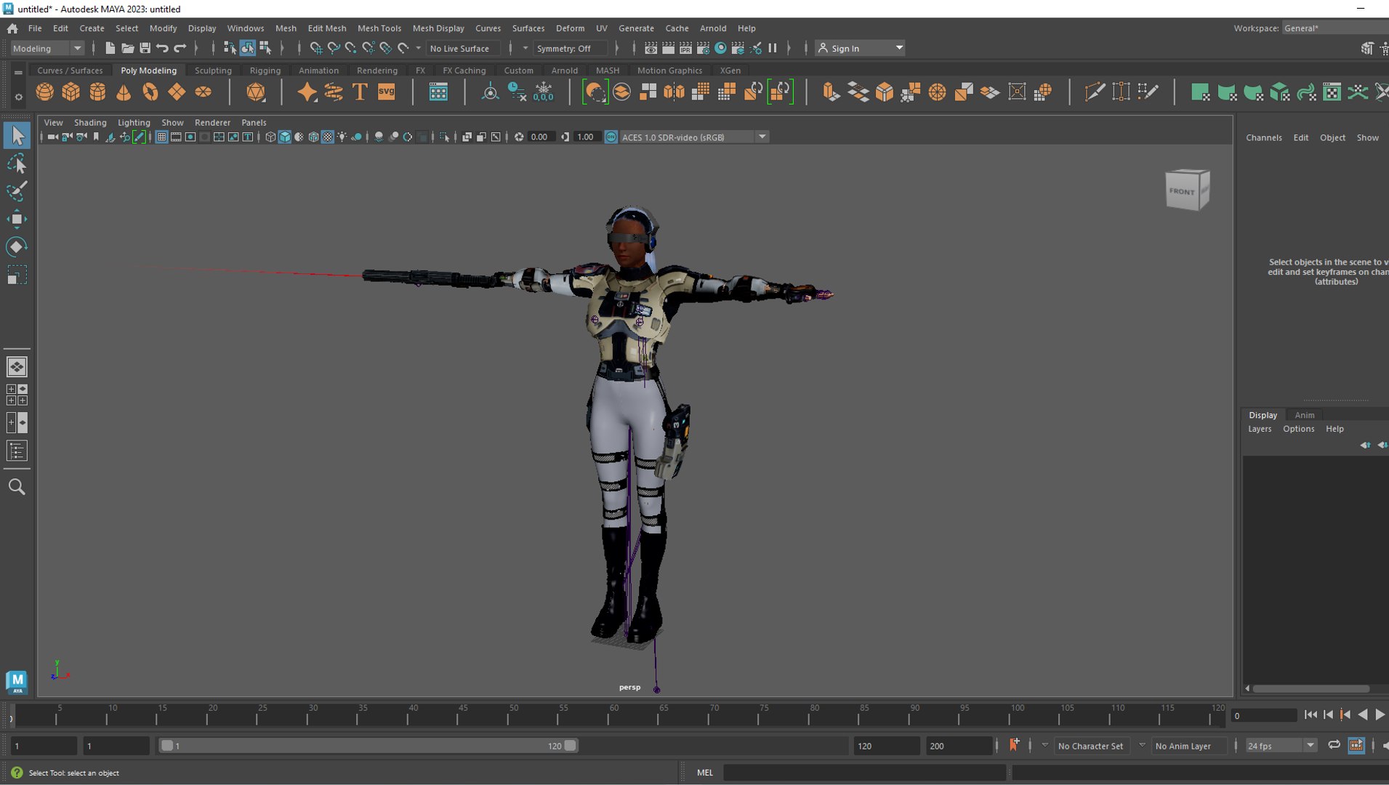Image resolution: width=1389 pixels, height=785 pixels.
Task: Open the Modeling menu set dropdown
Action: click(47, 48)
